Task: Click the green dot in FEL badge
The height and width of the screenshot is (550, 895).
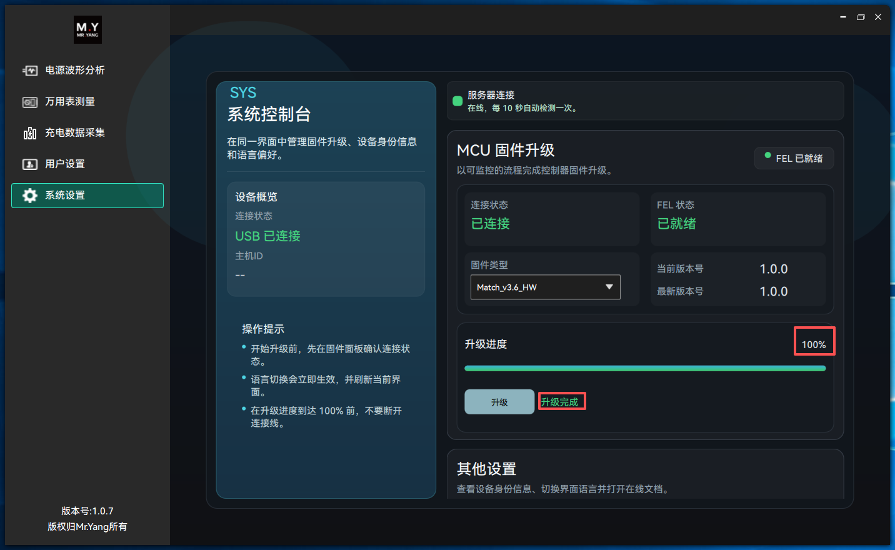Action: pyautogui.click(x=767, y=155)
